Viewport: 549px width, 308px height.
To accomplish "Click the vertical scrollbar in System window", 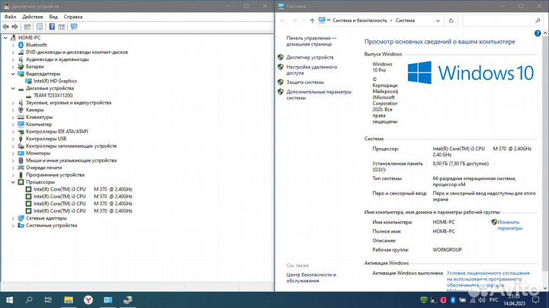I will pyautogui.click(x=545, y=161).
